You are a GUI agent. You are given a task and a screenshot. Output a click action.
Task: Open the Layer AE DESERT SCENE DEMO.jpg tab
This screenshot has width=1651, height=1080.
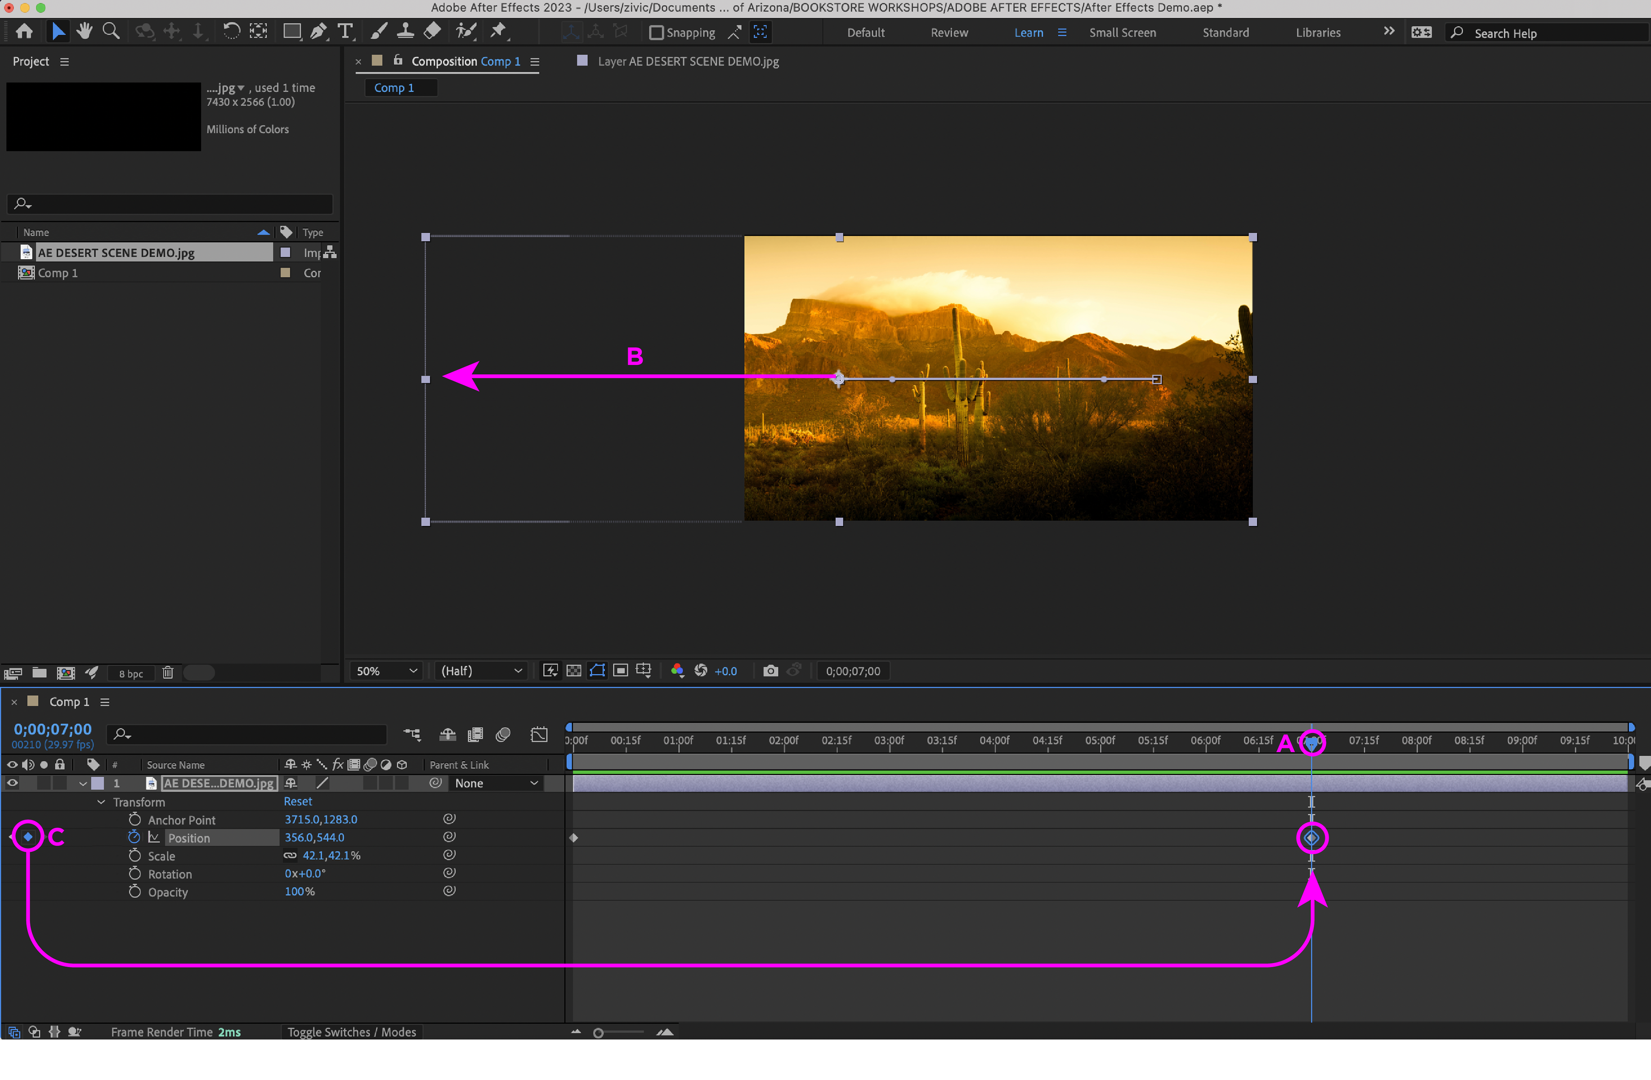pos(688,61)
